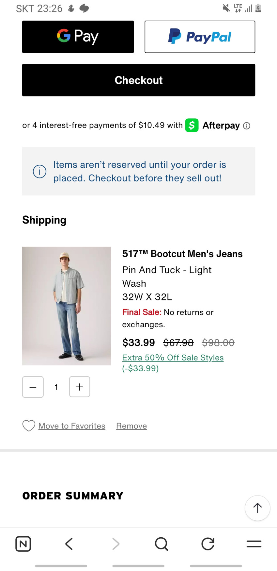Screen dimensions: 277x571
Task: Open the browser hamburger menu
Action: click(254, 544)
